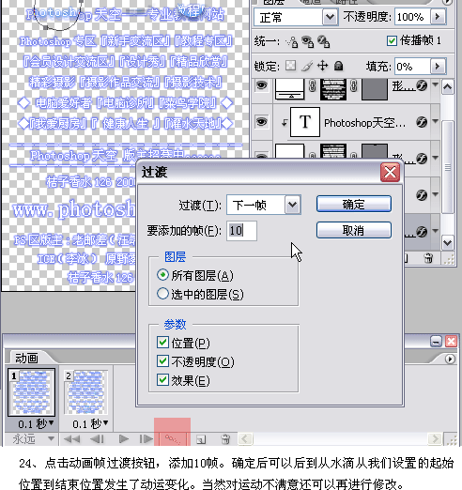Click the lock all padlock icon
Viewport: 462px width, 490px height.
pyautogui.click(x=338, y=66)
